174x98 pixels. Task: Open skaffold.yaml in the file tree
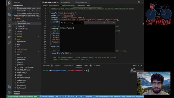pos(21,88)
